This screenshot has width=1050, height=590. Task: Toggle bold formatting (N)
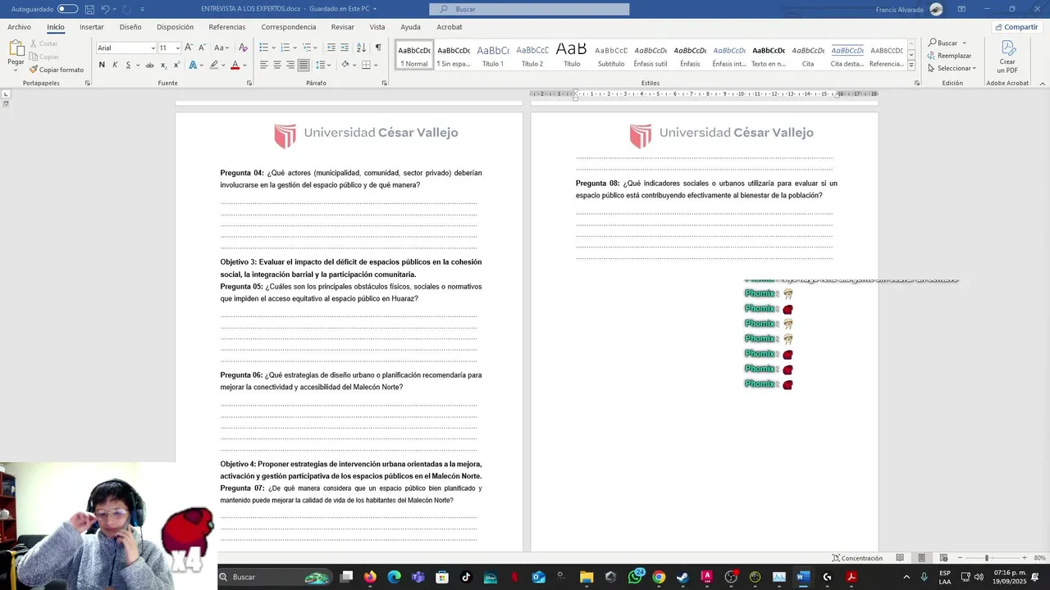(102, 65)
